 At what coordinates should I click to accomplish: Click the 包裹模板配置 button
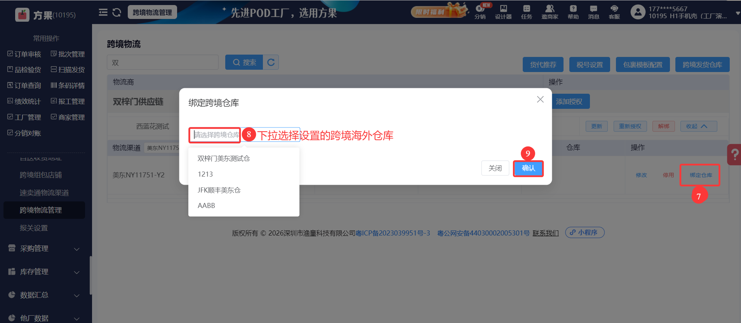coord(643,65)
